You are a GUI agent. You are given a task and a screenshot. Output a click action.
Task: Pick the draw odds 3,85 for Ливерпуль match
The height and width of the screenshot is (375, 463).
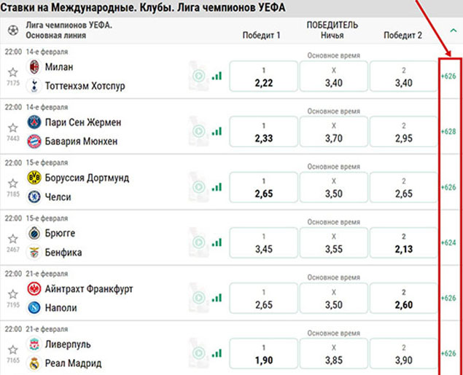point(332,354)
